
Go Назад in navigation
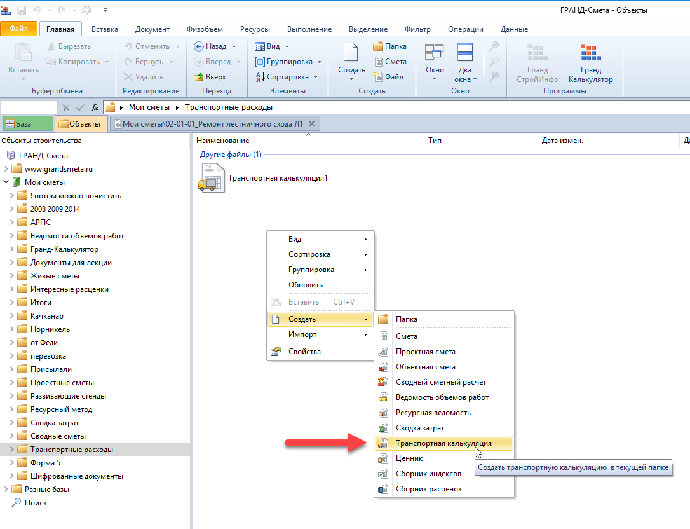[x=210, y=46]
